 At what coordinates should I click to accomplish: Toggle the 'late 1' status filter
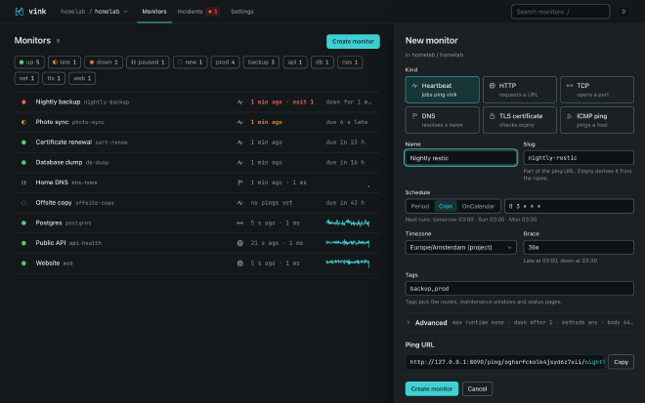point(64,62)
